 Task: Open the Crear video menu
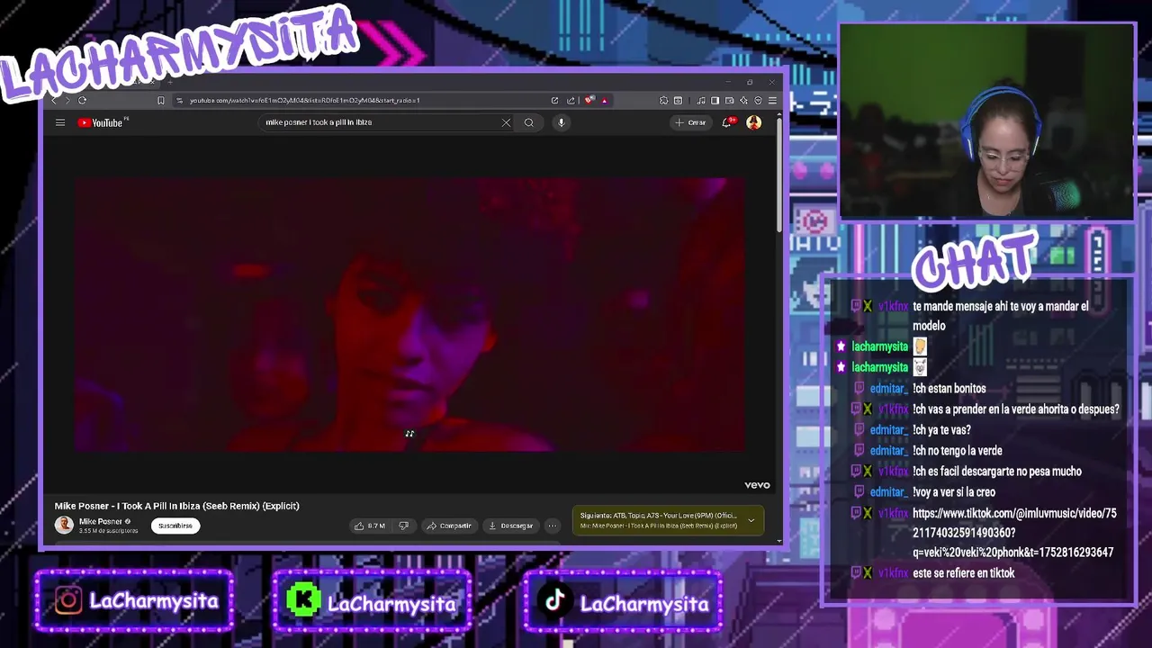(x=691, y=122)
